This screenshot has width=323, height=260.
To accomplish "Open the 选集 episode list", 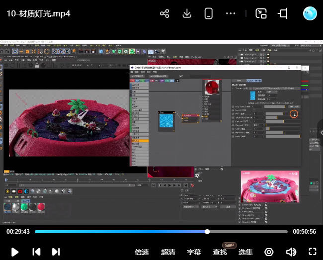I will pyautogui.click(x=245, y=252).
